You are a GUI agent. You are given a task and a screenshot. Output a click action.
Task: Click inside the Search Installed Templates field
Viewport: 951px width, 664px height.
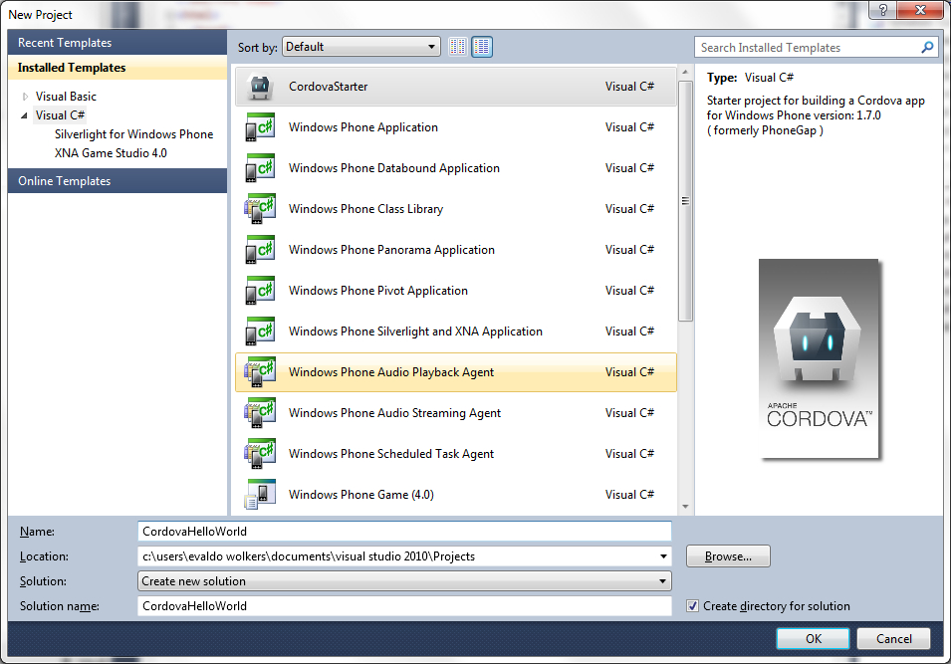click(807, 47)
